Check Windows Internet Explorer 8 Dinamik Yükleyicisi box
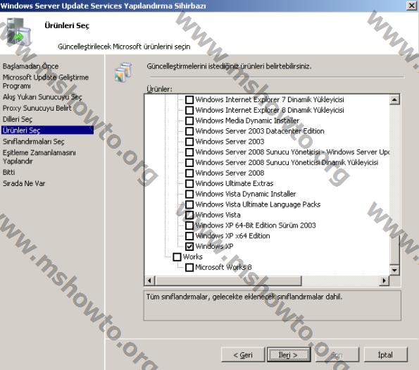This screenshot has width=419, height=370. 189,110
